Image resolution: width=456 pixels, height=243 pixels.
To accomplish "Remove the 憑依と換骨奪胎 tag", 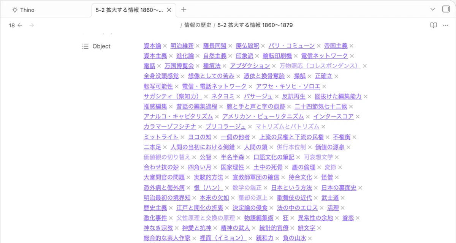I will pos(288,76).
